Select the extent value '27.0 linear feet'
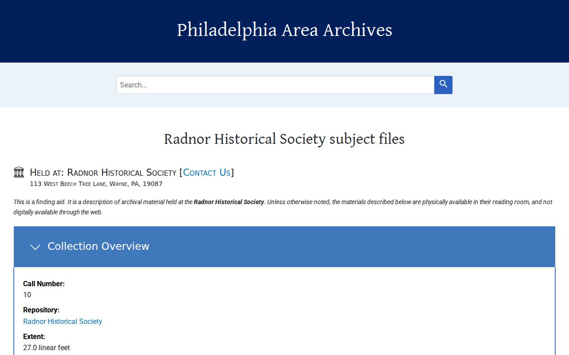Screen dimensions: 569x355 (x=47, y=348)
